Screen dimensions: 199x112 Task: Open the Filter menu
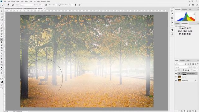click(31, 1)
